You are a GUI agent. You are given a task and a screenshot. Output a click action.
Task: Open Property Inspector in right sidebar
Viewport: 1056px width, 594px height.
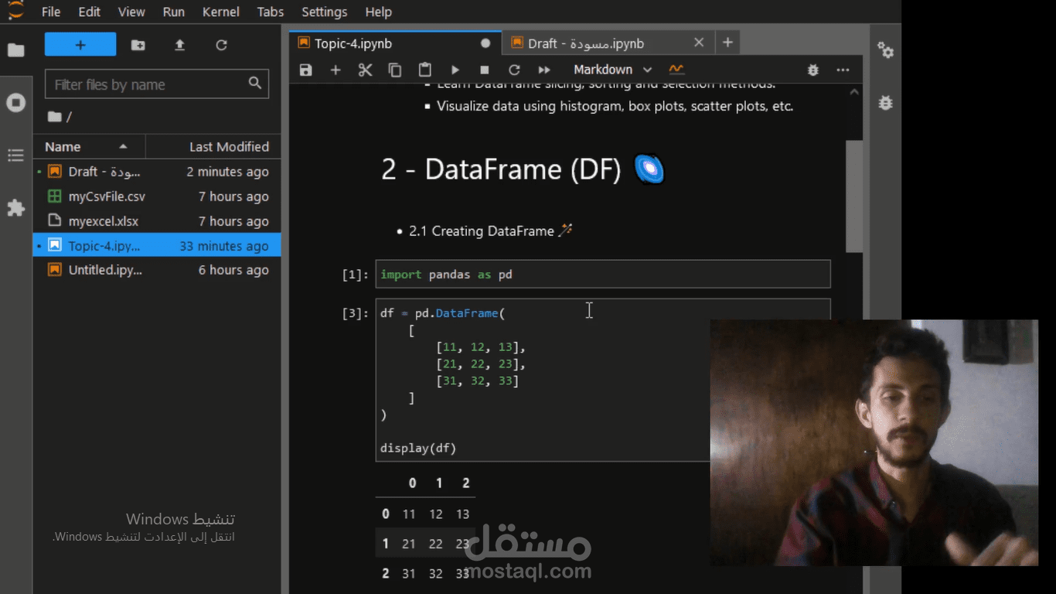point(885,50)
